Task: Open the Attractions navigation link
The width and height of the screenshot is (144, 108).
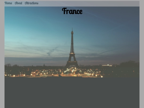Action: point(31,3)
